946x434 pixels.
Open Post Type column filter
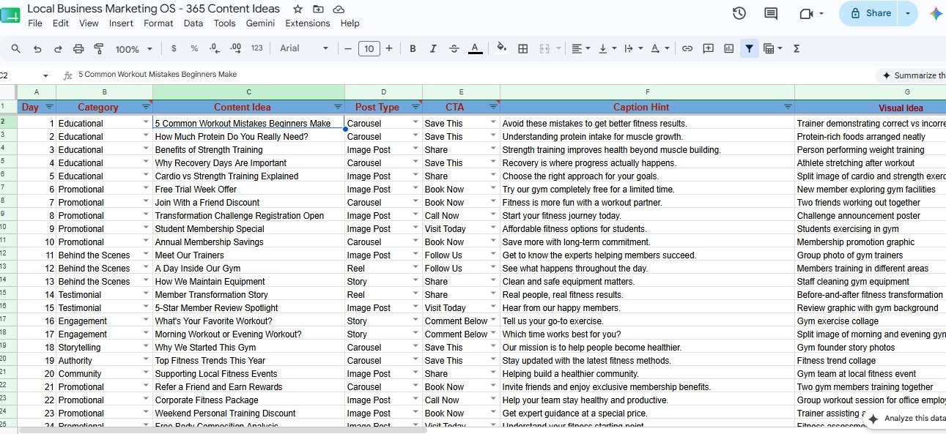[415, 108]
